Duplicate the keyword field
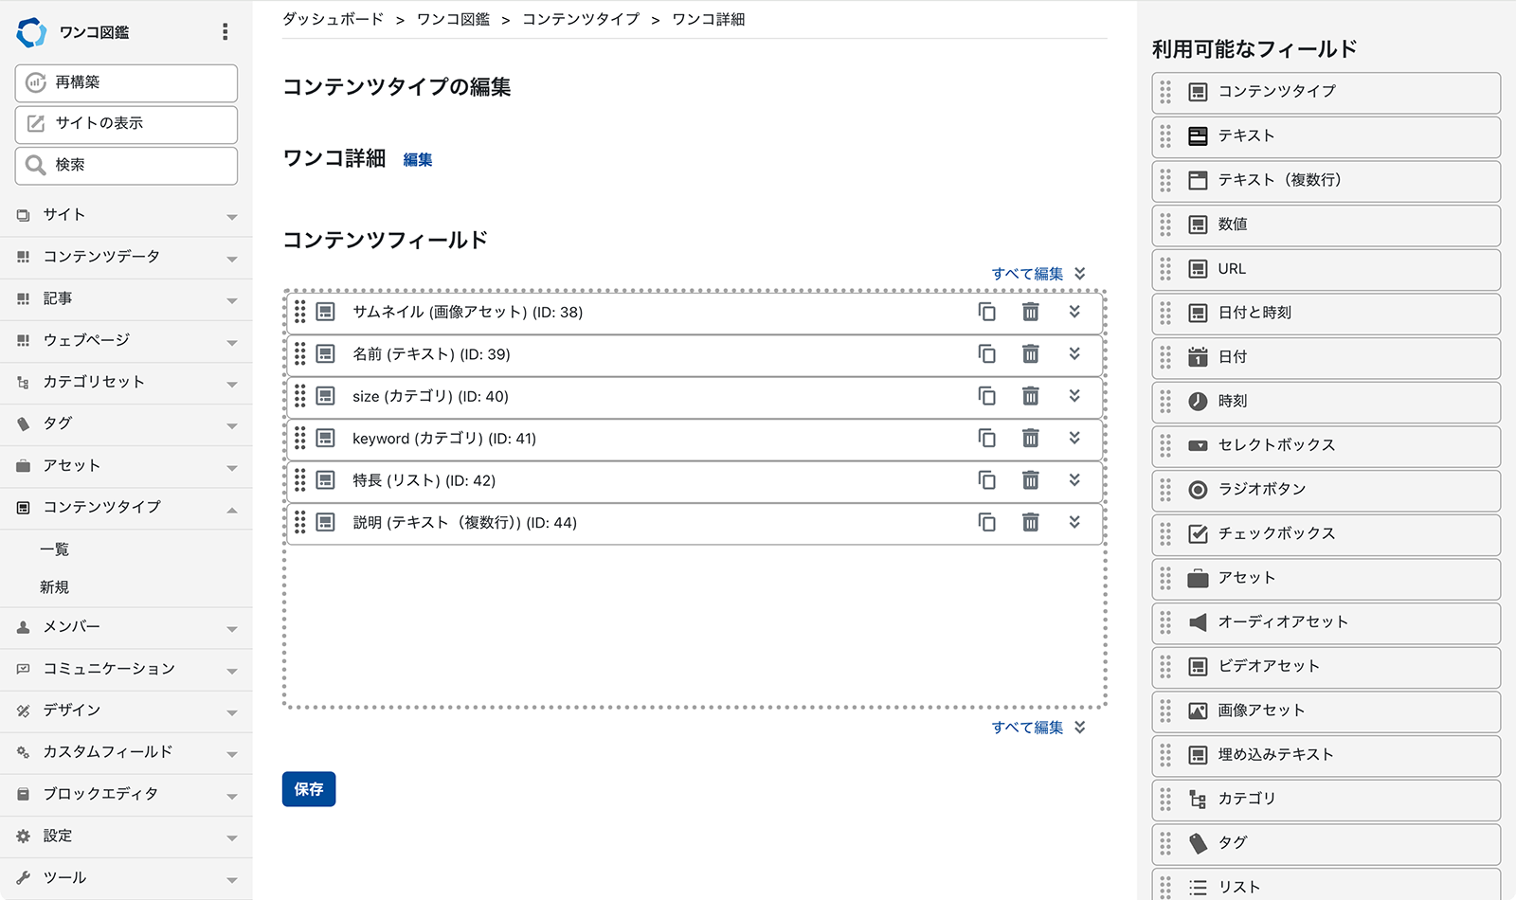Image resolution: width=1516 pixels, height=900 pixels. click(986, 438)
